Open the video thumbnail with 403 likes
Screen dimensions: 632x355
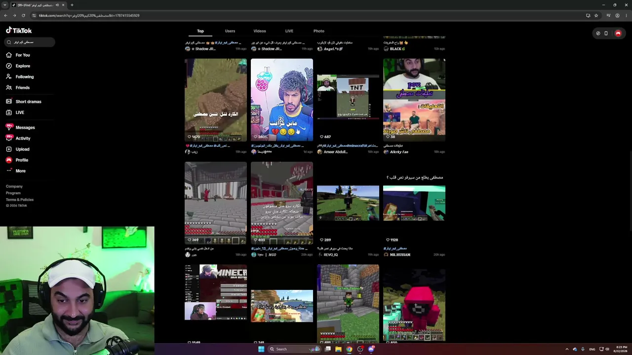(x=282, y=203)
